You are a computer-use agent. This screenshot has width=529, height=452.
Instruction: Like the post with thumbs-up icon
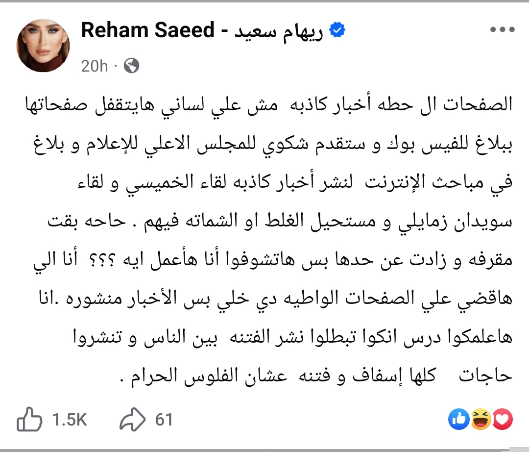click(x=29, y=420)
